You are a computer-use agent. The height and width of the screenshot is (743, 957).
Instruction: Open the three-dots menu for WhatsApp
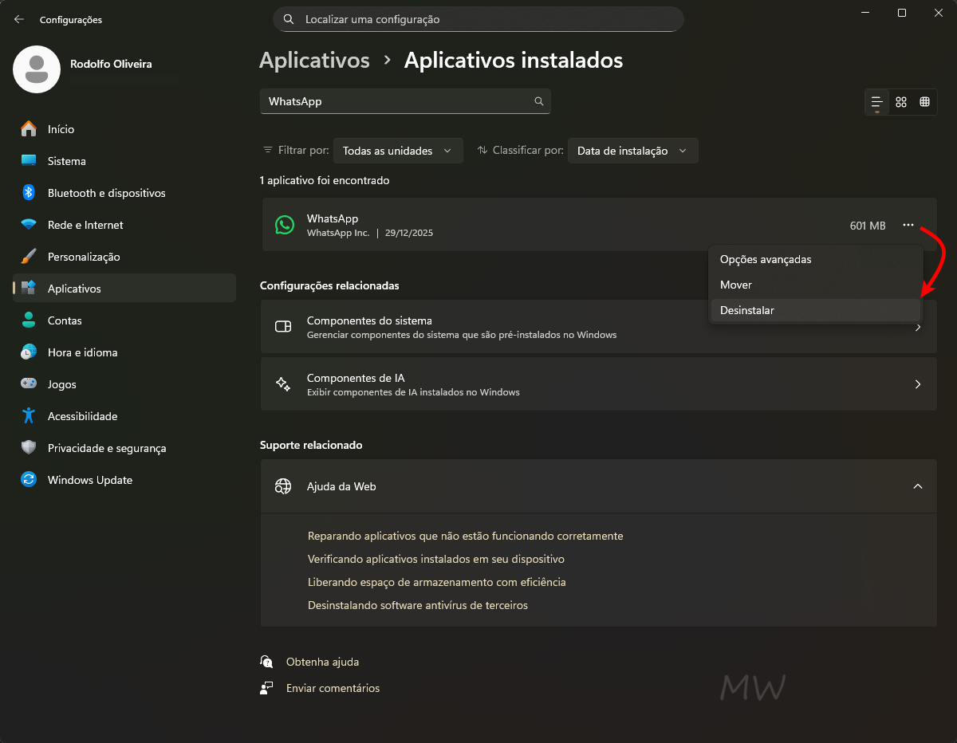pos(908,226)
